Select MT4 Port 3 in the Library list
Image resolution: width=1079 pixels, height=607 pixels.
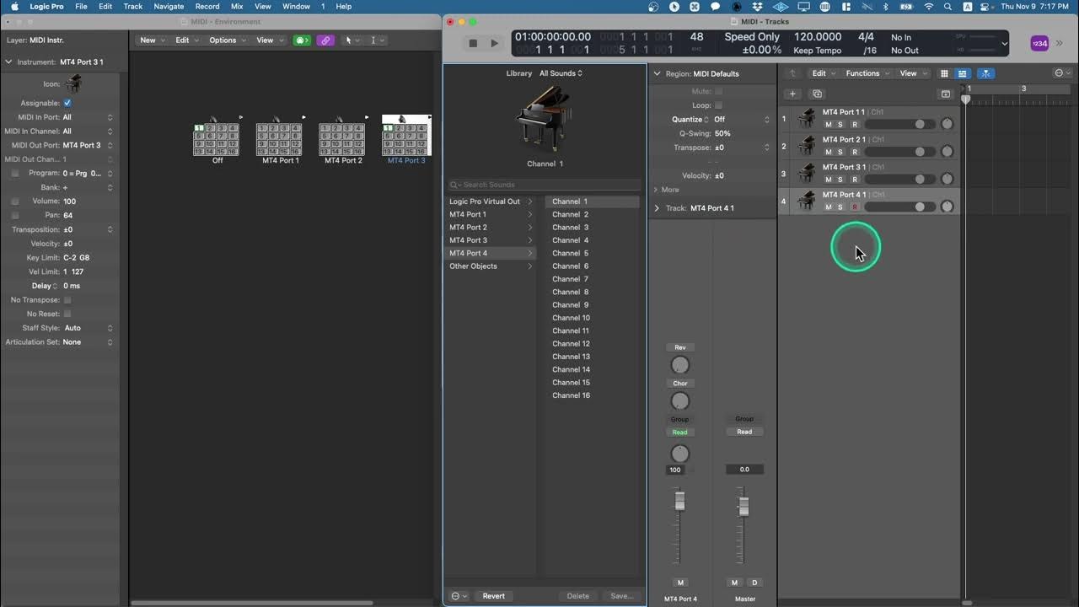[x=491, y=240]
